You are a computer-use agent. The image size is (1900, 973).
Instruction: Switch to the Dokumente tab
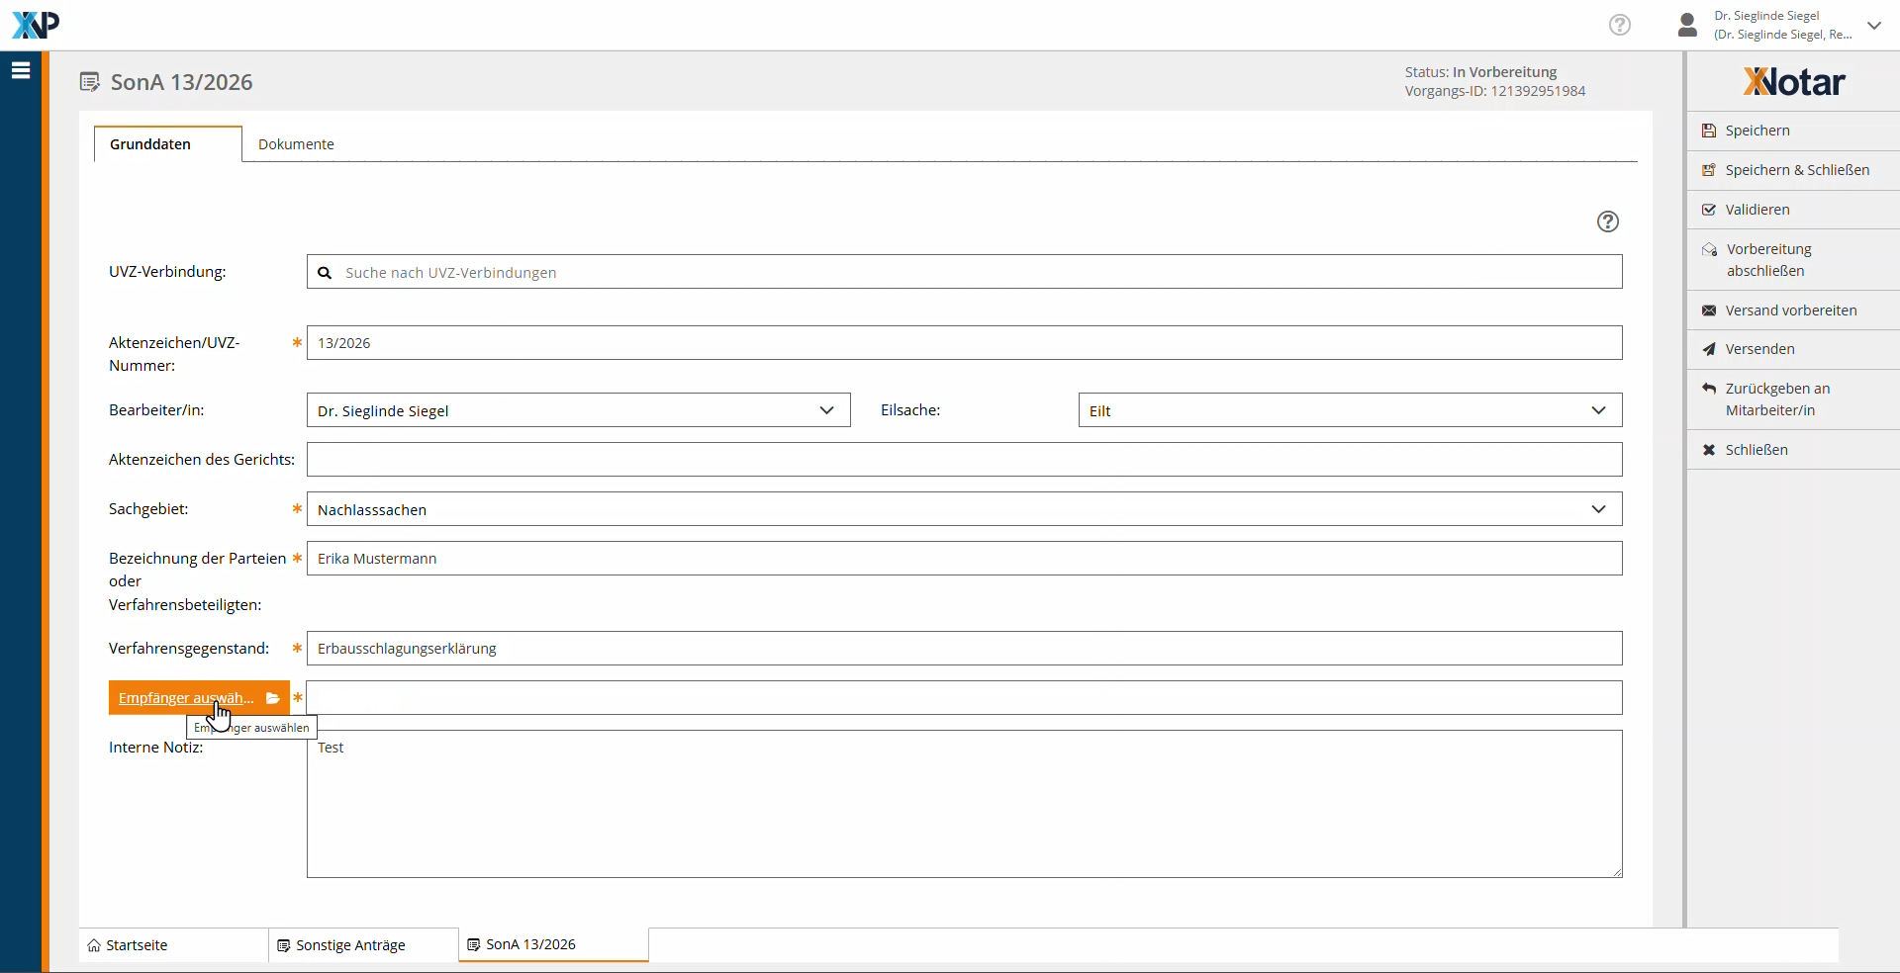click(x=296, y=144)
